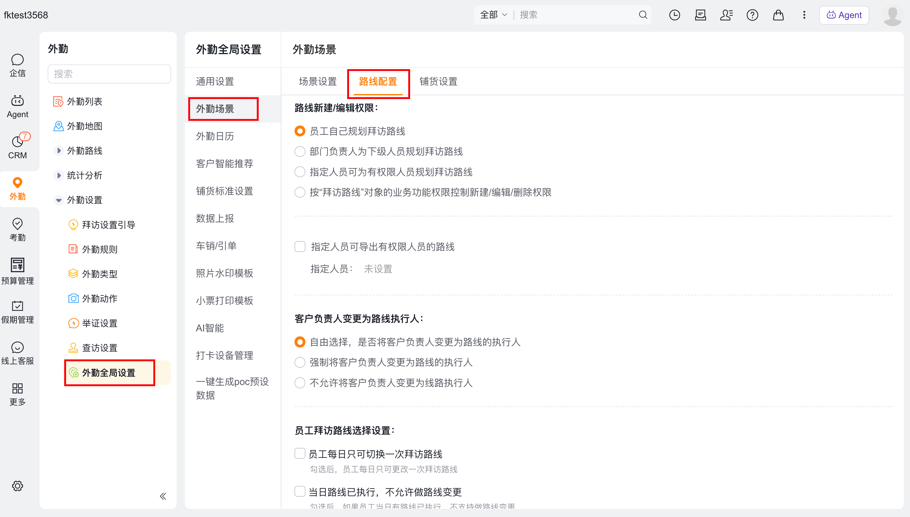This screenshot has width=910, height=517.
Task: Expand the 统计分析 tree node
Action: pyautogui.click(x=59, y=175)
